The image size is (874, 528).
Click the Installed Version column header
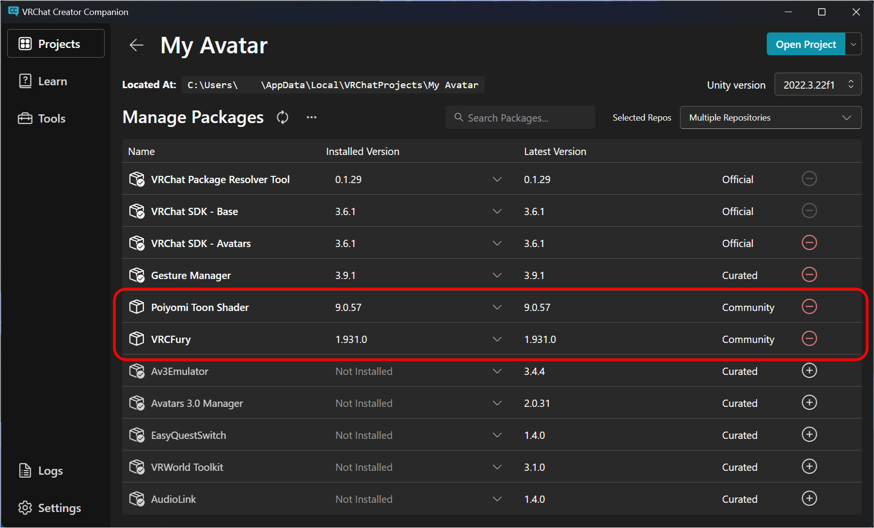click(x=363, y=151)
